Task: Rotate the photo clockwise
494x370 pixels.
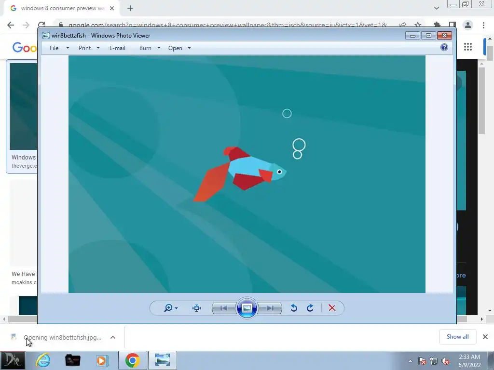Action: 310,308
